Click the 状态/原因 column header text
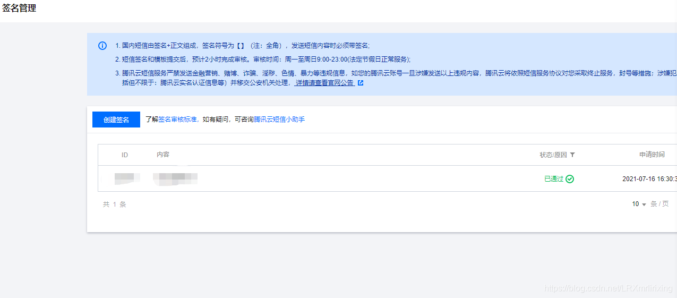This screenshot has height=298, width=677. [x=553, y=155]
